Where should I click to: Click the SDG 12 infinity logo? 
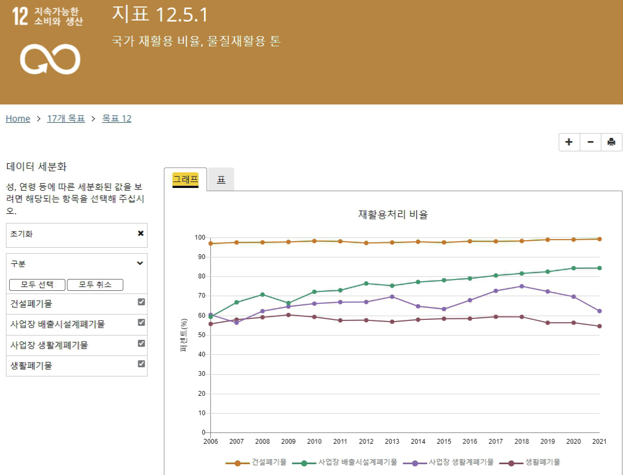coord(50,58)
